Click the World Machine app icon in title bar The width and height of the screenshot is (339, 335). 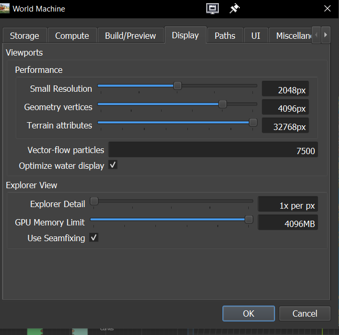(x=5, y=8)
